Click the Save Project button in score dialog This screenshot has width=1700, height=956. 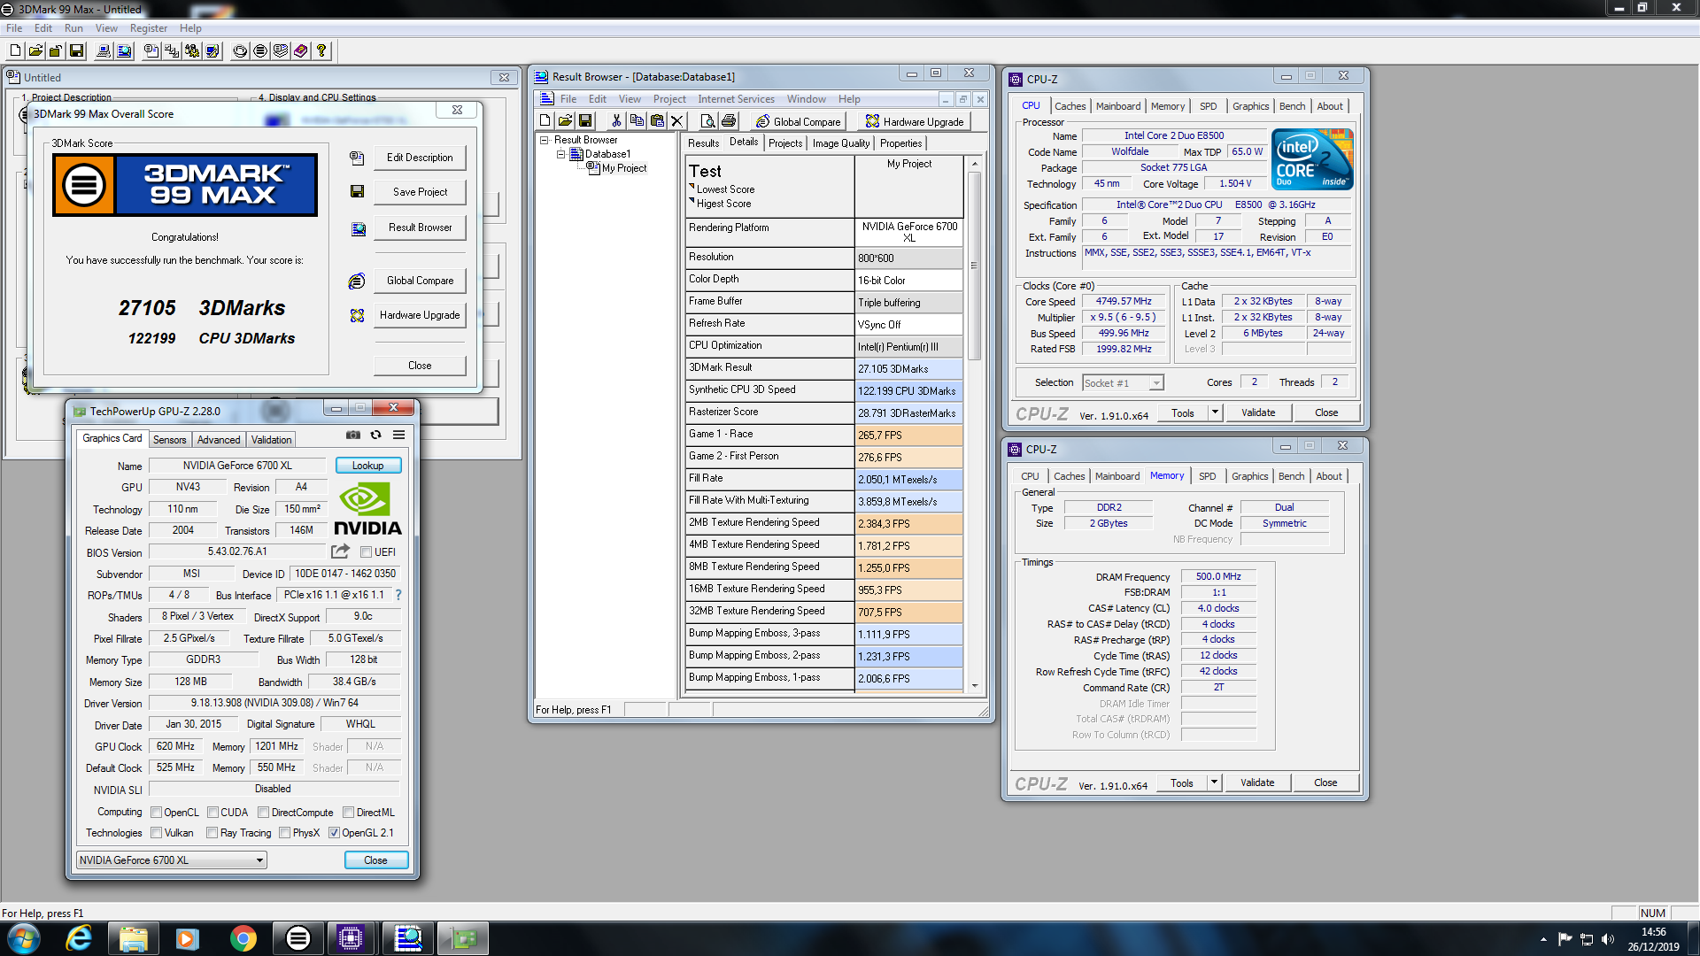click(x=420, y=192)
